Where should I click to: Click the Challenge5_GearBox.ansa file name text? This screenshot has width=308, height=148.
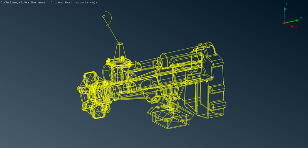click(25, 2)
